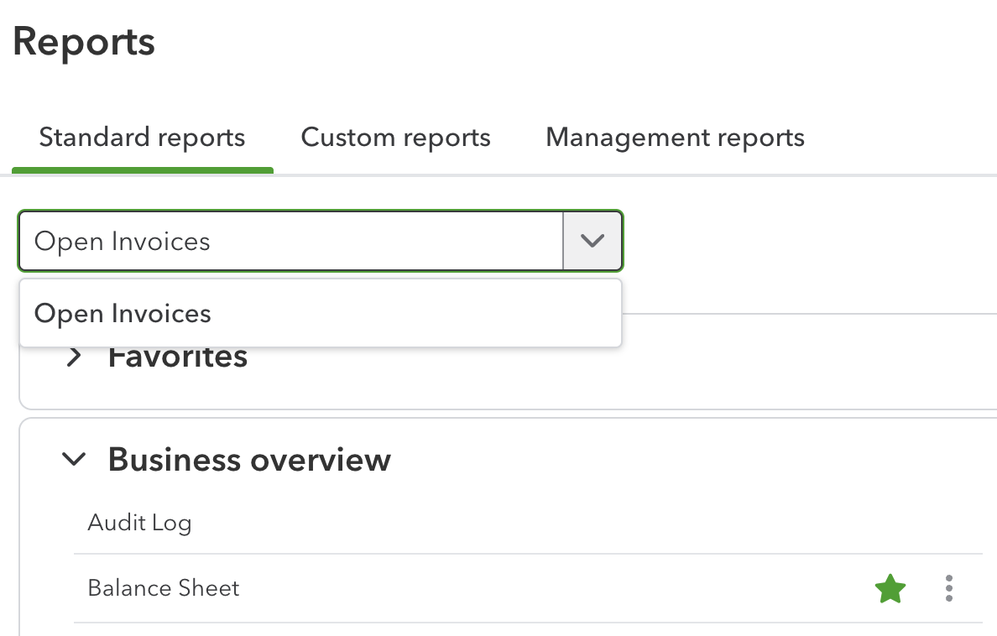Image resolution: width=997 pixels, height=636 pixels.
Task: Expand the Favorites section chevron
Action: 74,357
